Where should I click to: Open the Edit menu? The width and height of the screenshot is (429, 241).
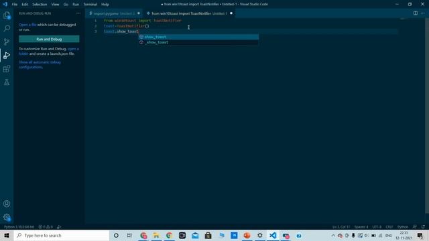coord(25,5)
